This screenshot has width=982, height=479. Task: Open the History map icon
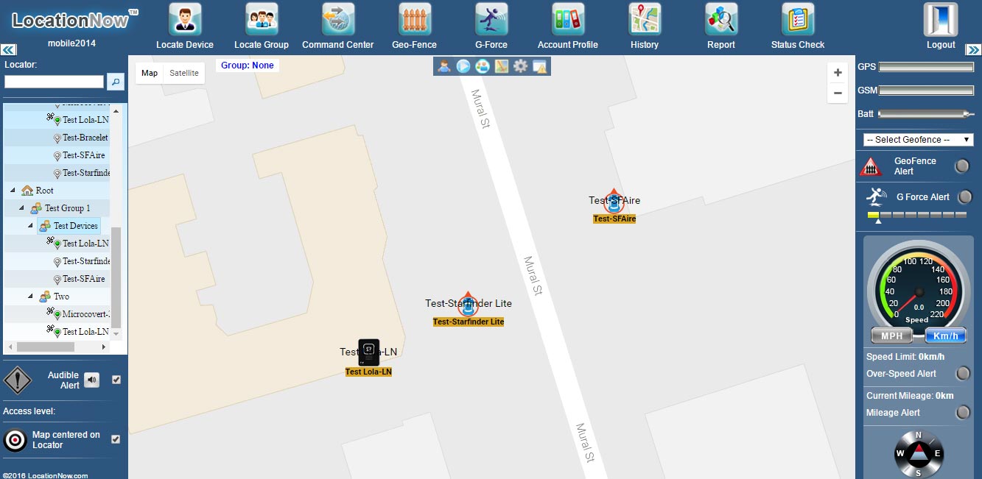point(645,19)
